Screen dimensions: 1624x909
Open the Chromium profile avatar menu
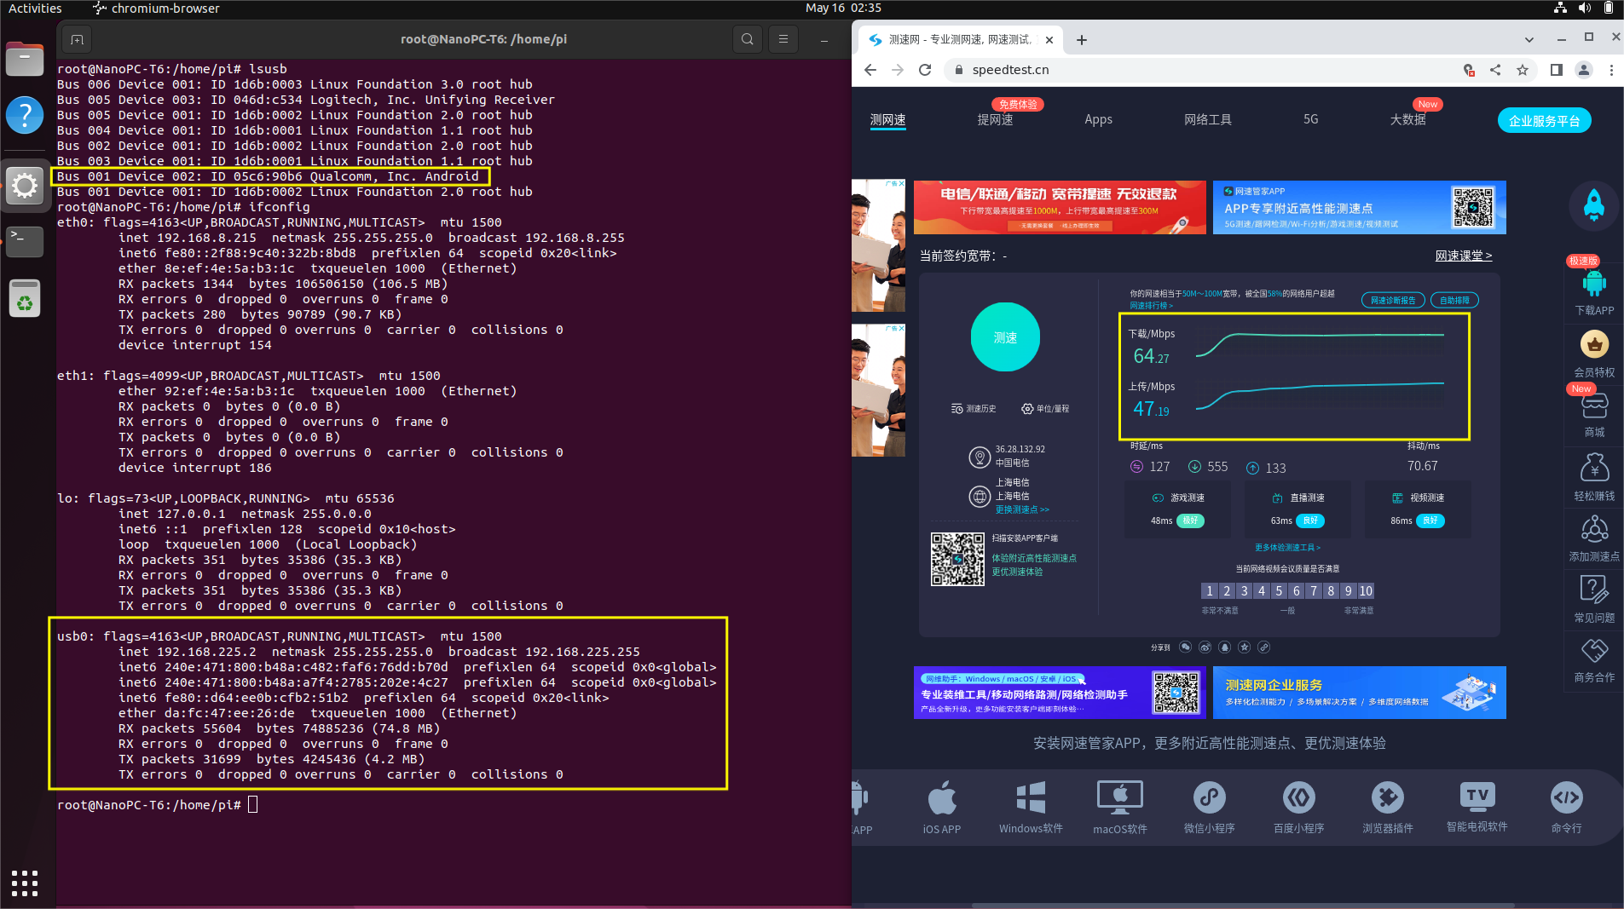pyautogui.click(x=1584, y=70)
